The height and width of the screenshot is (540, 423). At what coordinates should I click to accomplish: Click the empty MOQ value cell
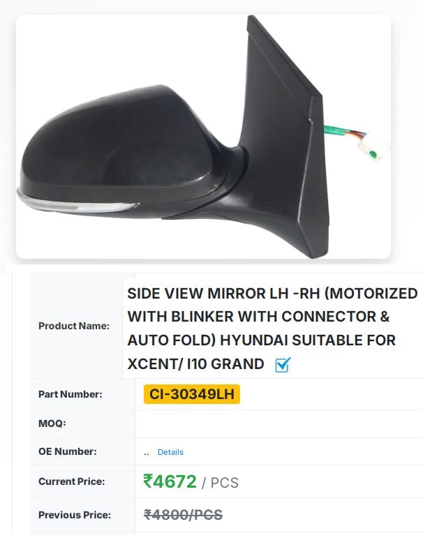click(x=278, y=423)
